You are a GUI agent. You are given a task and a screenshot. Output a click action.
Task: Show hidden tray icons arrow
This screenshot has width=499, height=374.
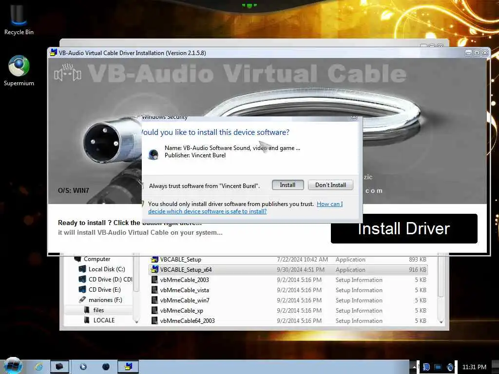[413, 367]
